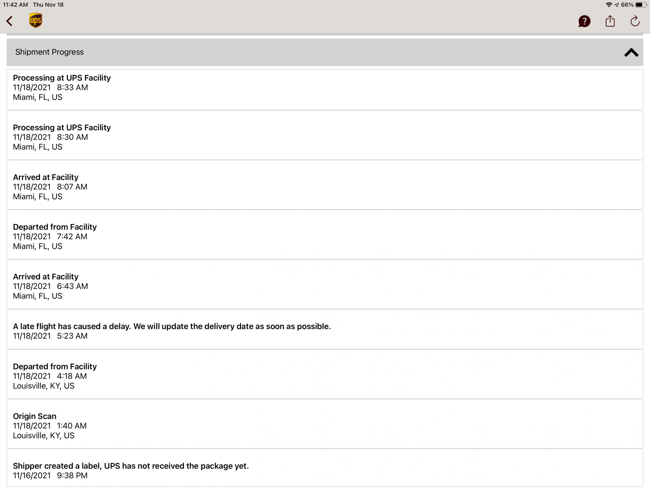Image resolution: width=650 pixels, height=487 pixels.
Task: Tap the Shipment Progress header label
Action: 49,52
